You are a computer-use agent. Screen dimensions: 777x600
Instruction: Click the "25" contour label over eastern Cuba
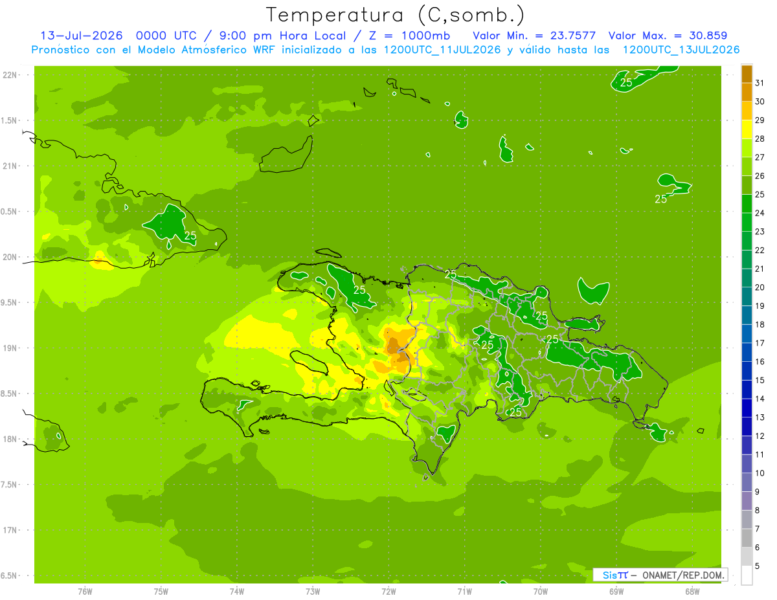point(190,236)
